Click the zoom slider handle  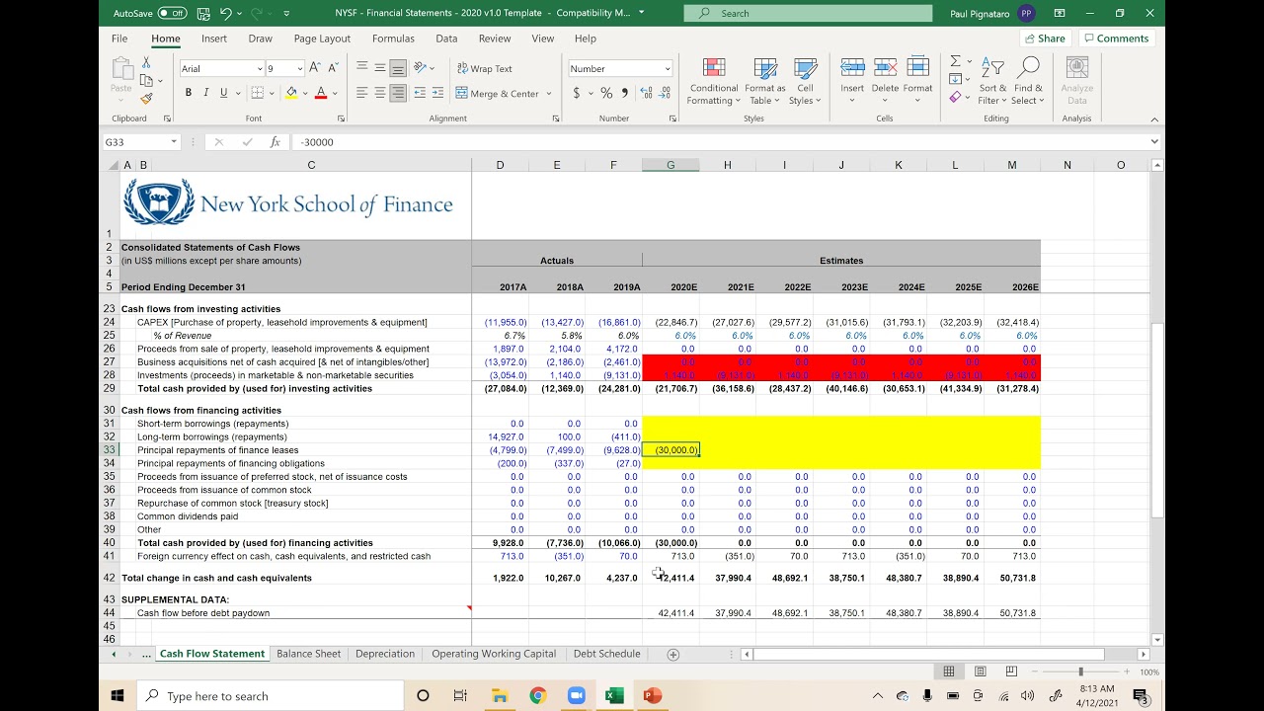[x=1080, y=671]
